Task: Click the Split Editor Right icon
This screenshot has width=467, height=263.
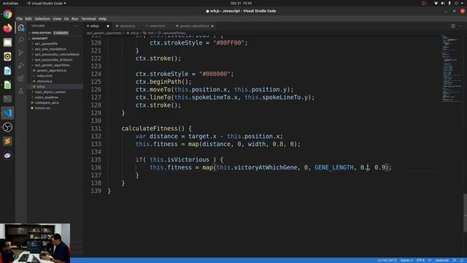Action: pyautogui.click(x=452, y=26)
